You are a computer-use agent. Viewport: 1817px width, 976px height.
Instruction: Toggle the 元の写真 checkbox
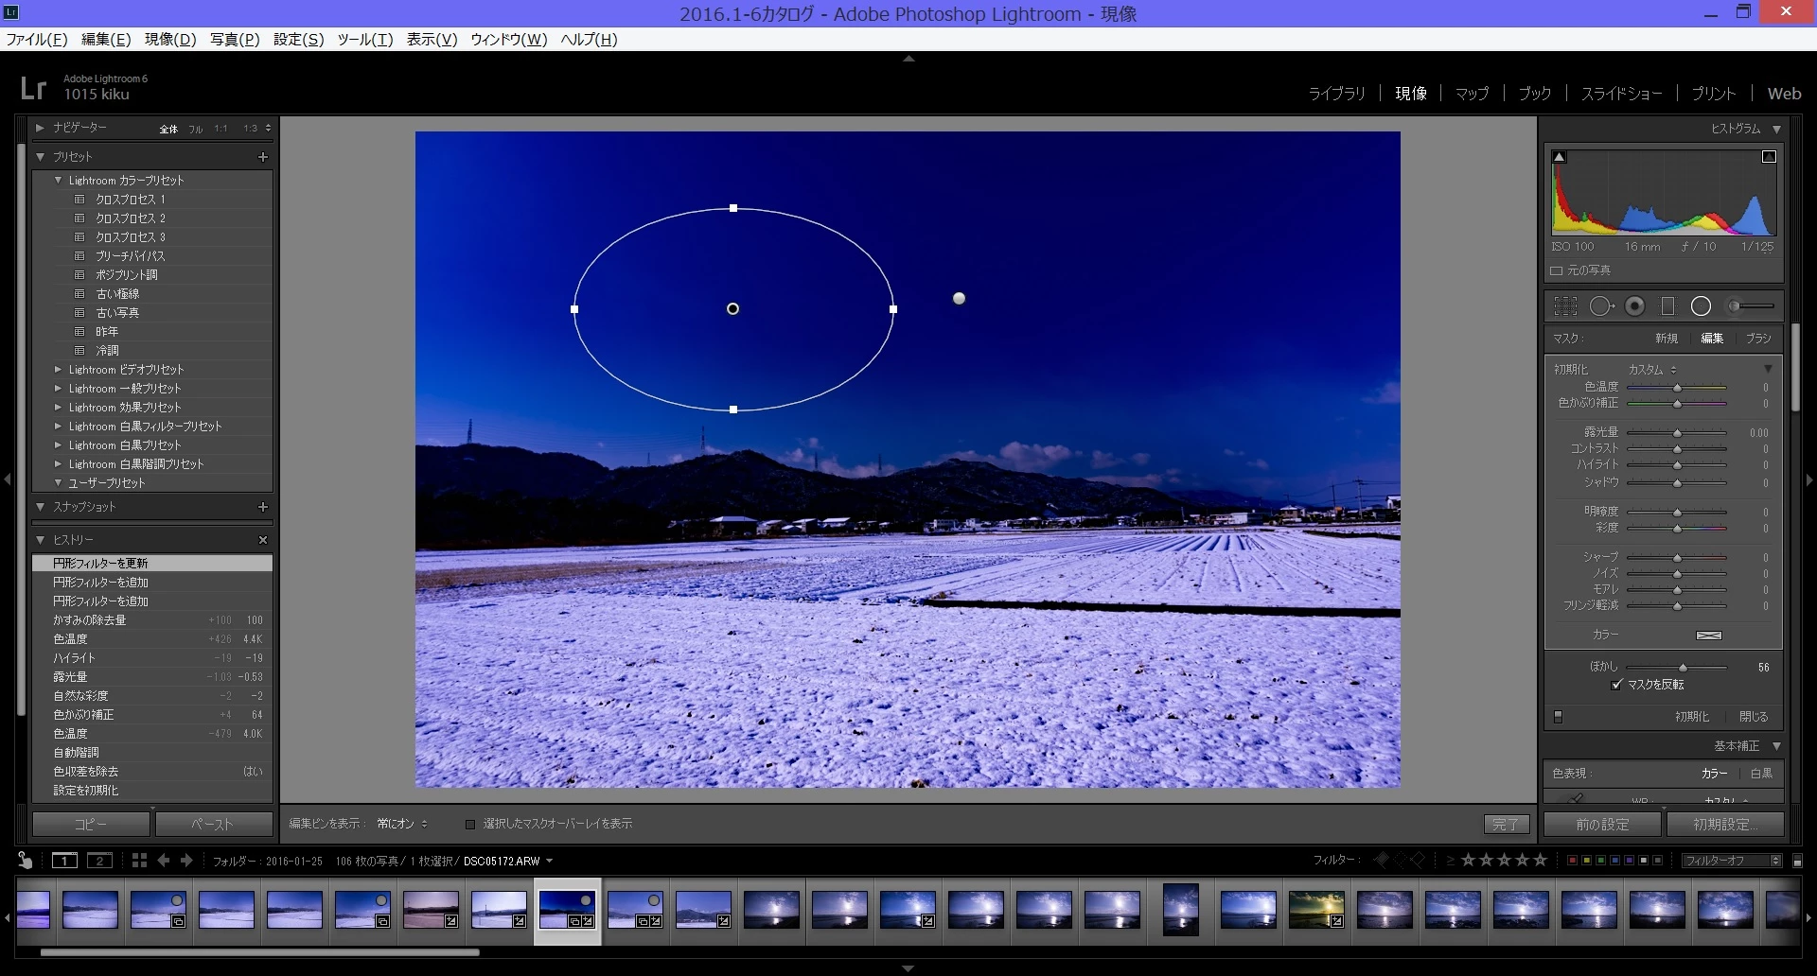click(1556, 270)
